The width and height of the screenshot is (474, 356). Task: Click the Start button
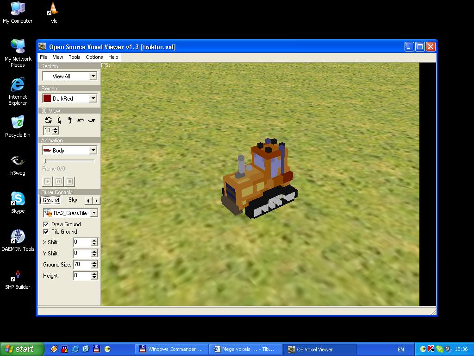pos(22,349)
